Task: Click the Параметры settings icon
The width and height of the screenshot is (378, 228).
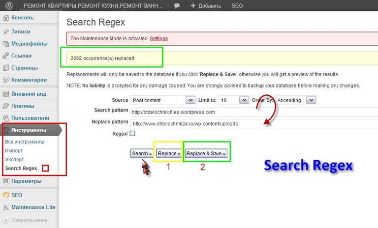Action: 6,181
